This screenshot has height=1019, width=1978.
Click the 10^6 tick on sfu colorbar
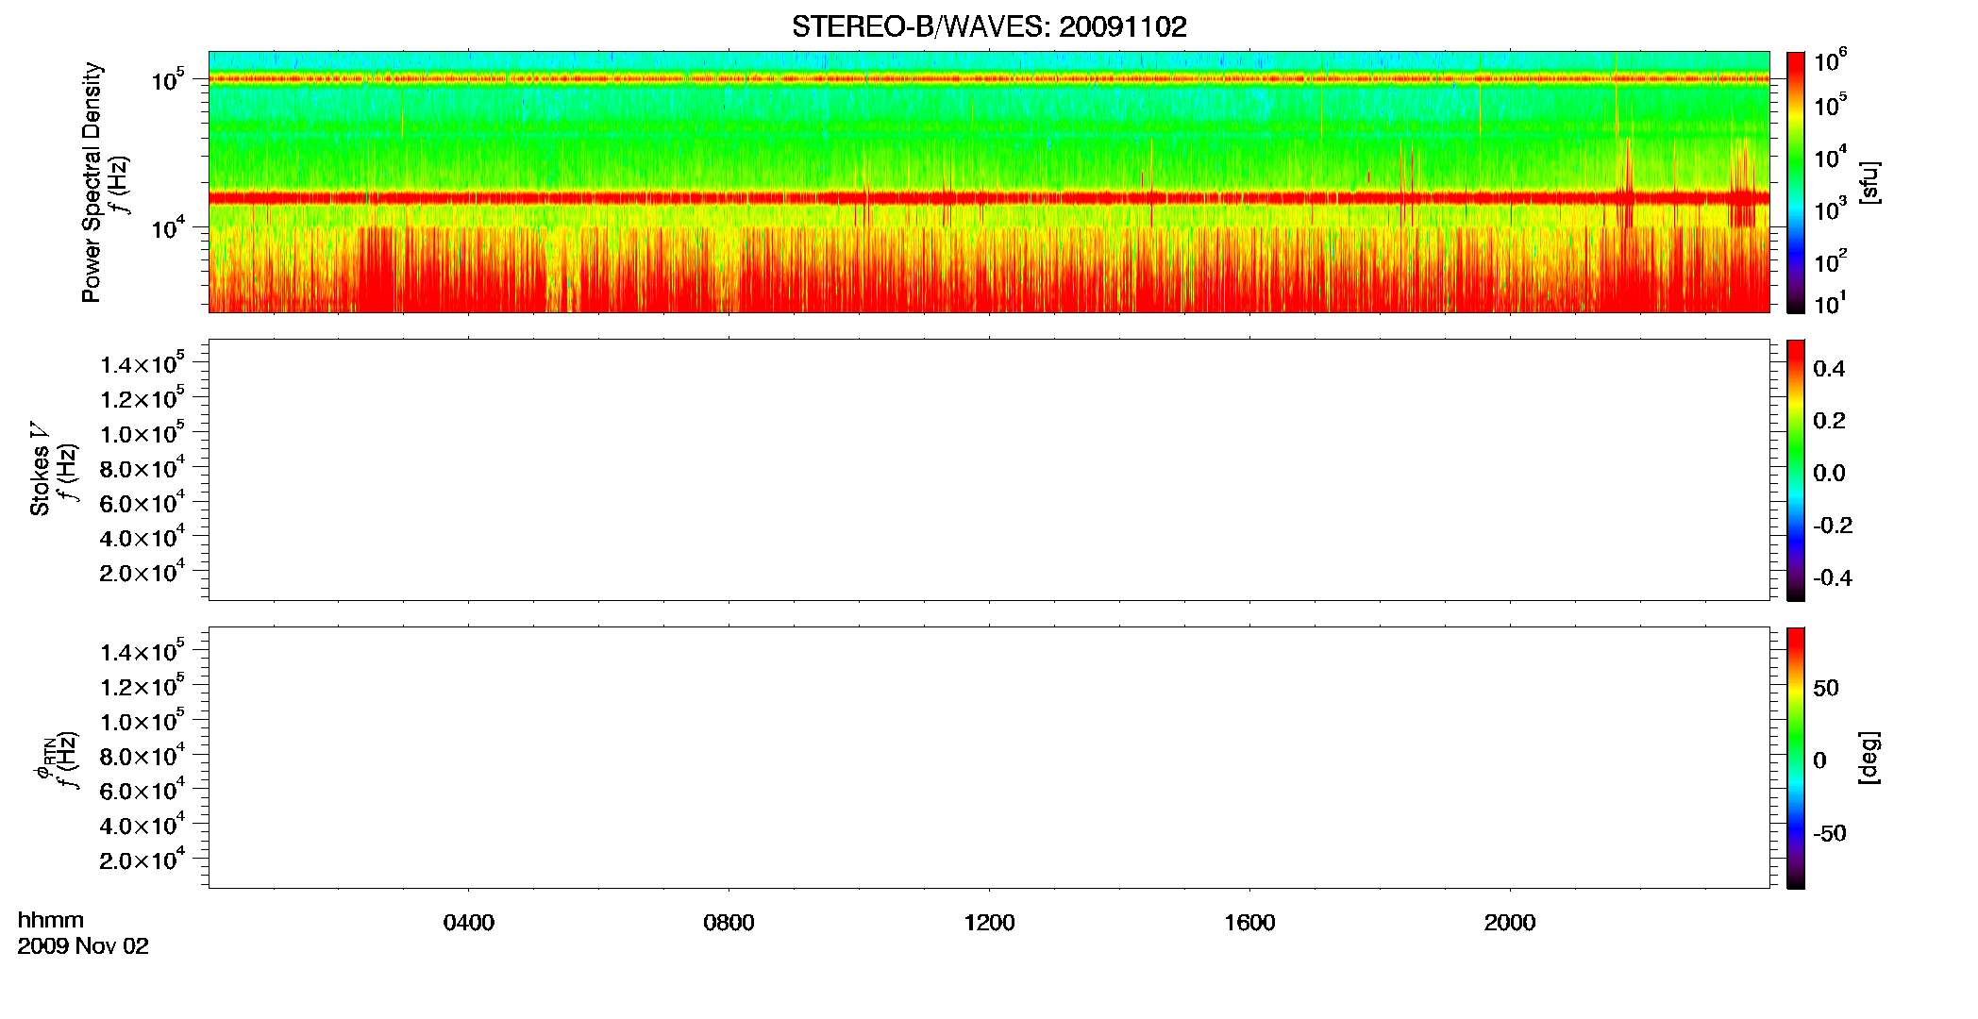pyautogui.click(x=1829, y=61)
